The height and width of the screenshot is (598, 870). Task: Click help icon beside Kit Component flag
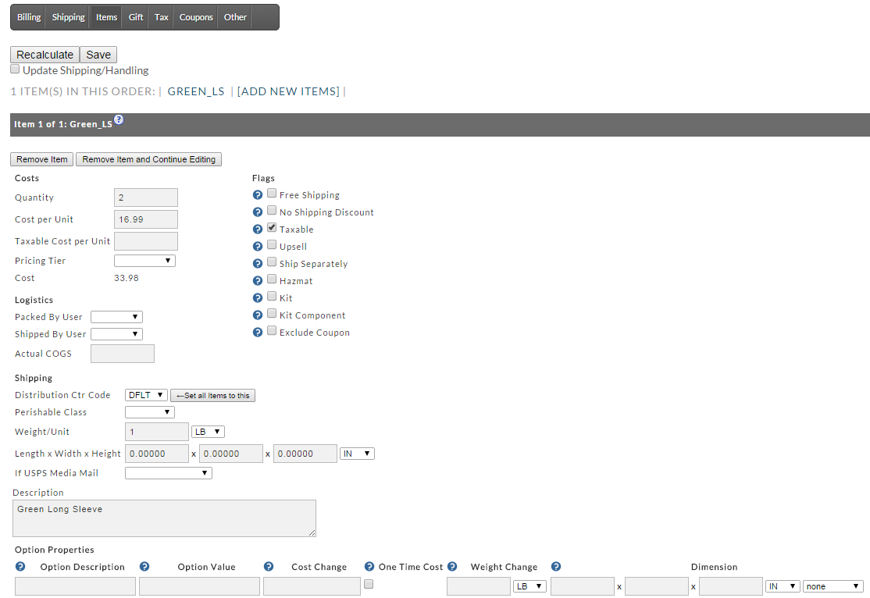(x=258, y=315)
